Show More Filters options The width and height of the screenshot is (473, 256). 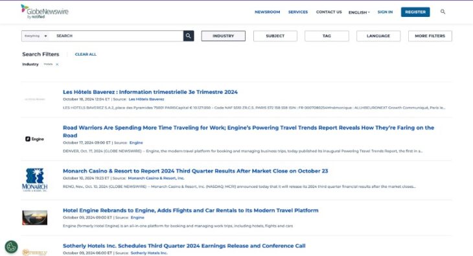pos(430,36)
